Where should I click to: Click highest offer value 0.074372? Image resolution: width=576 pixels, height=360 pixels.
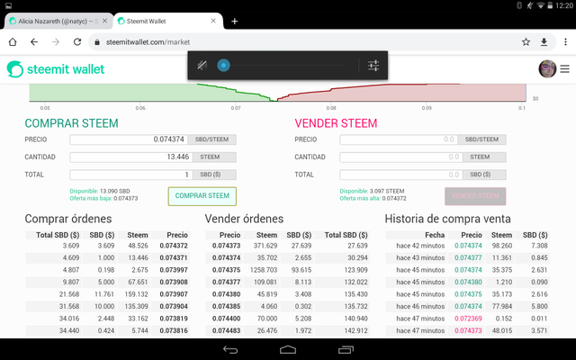394,198
